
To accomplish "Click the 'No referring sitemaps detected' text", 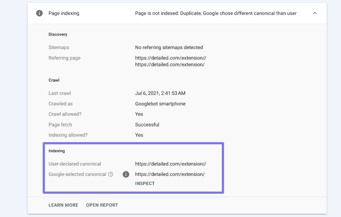I will [169, 47].
